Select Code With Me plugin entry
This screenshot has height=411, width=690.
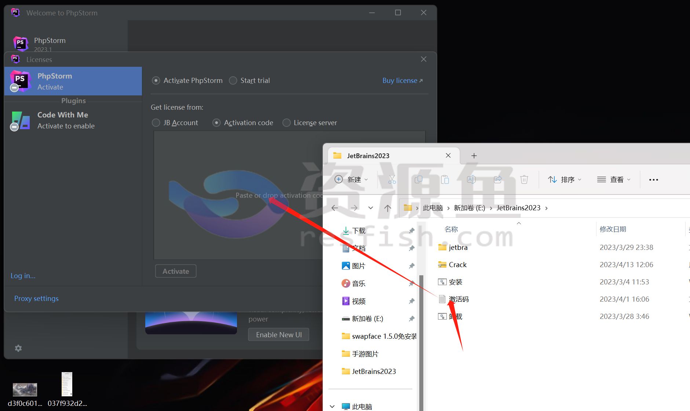tap(73, 120)
